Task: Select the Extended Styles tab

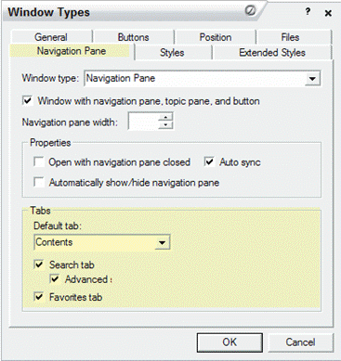Action: pyautogui.click(x=272, y=52)
